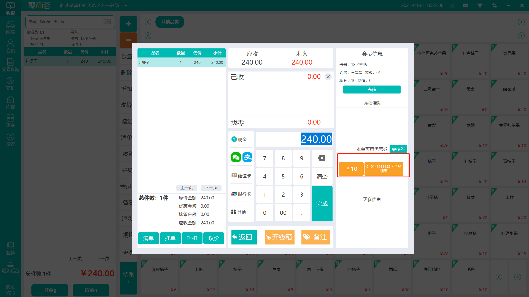Click barcode search input field
This screenshot has width=529, height=297.
(x=70, y=22)
